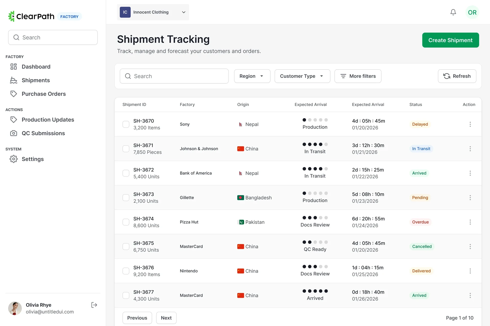Click the ClearPath logo icon

11,16
